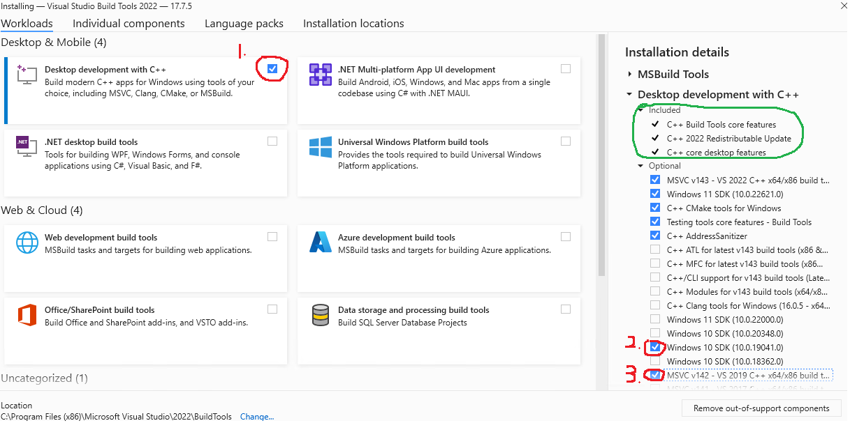The height and width of the screenshot is (430, 850).
Task: Click the Universal Windows Platform Windows logo icon
Action: coord(320,147)
